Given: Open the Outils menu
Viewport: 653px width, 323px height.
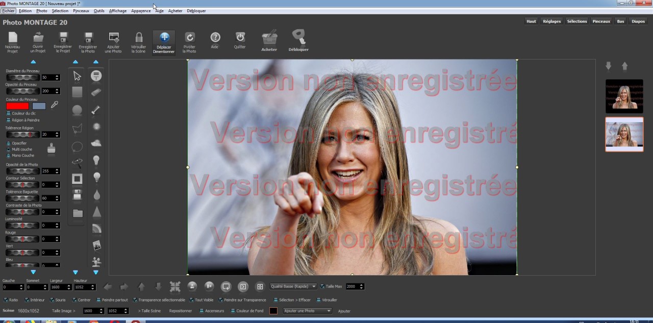Looking at the screenshot, I should [x=99, y=11].
